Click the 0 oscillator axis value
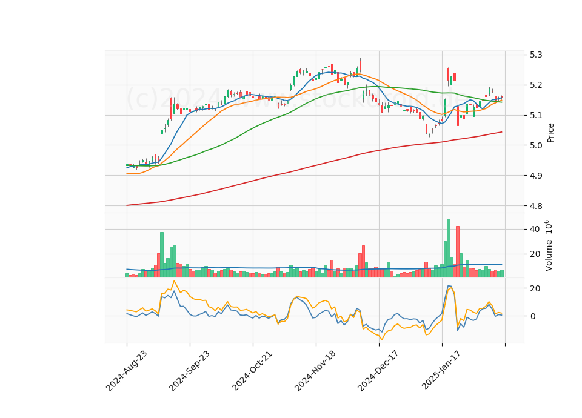The image size is (582, 418). pos(533,316)
